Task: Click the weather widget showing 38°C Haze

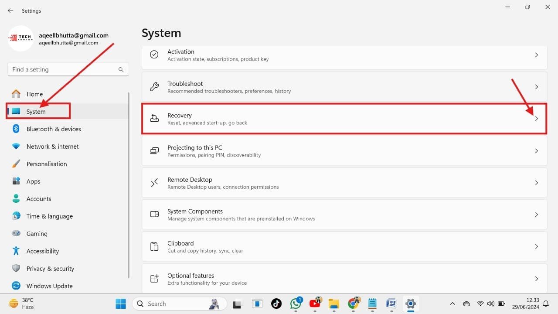Action: 19,303
